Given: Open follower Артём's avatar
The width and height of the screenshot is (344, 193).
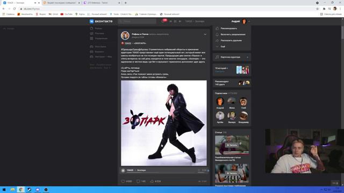Looking at the screenshot, I should (220, 116).
